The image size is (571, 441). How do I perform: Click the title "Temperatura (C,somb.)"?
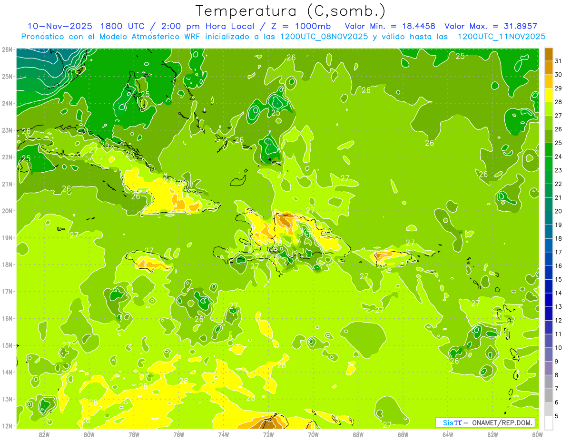coord(291,11)
